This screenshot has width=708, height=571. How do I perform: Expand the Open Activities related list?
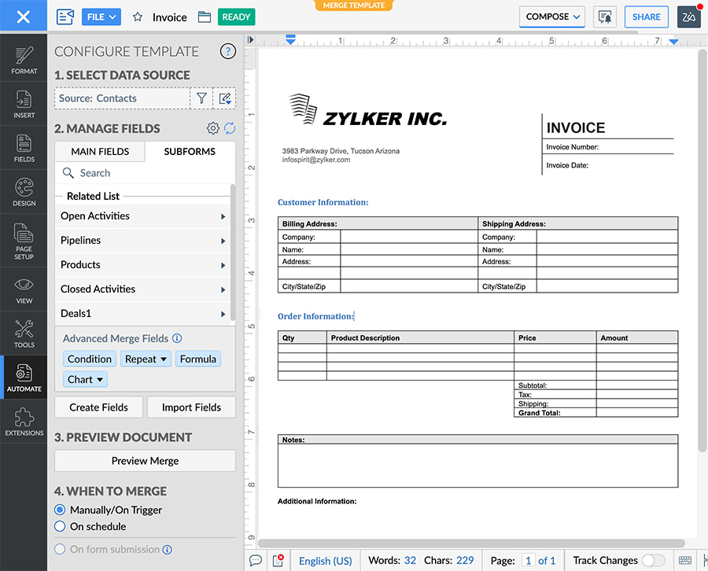pos(143,216)
